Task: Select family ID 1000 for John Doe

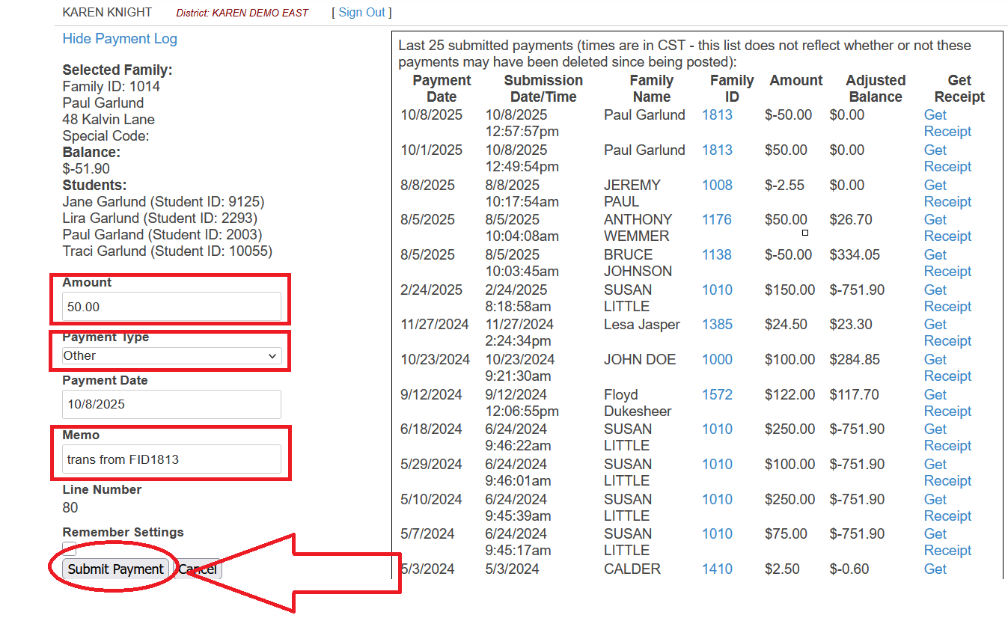Action: click(717, 360)
